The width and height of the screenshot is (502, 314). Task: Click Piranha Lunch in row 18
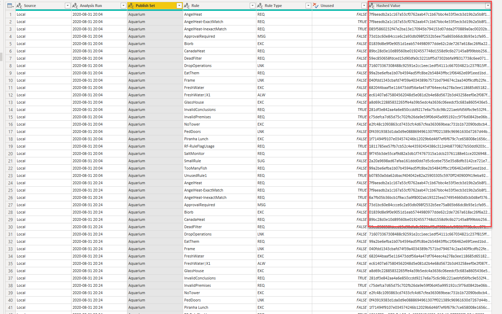[x=219, y=139]
